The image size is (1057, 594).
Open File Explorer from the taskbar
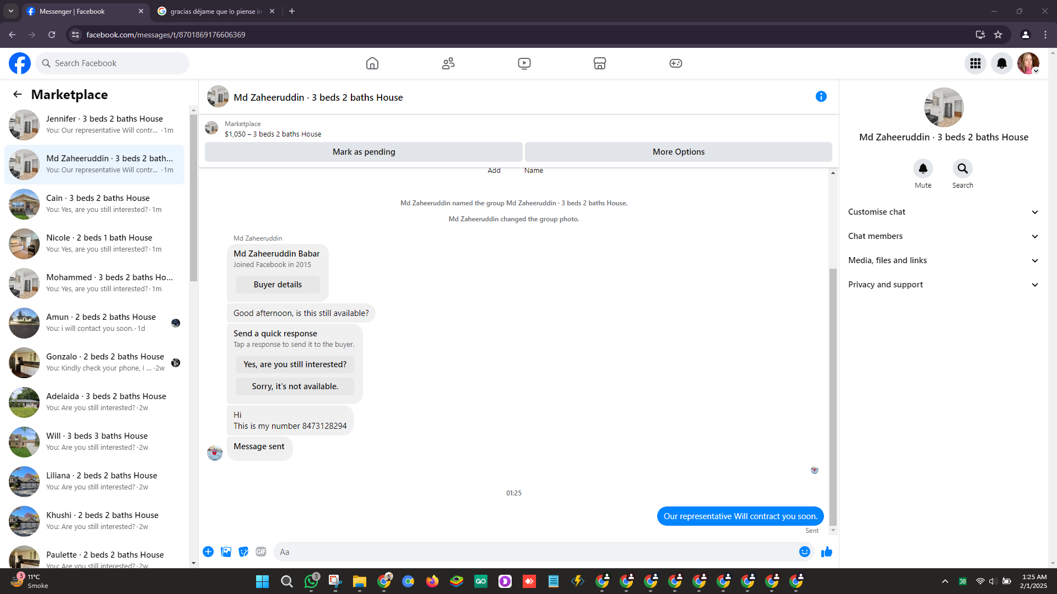pyautogui.click(x=360, y=581)
